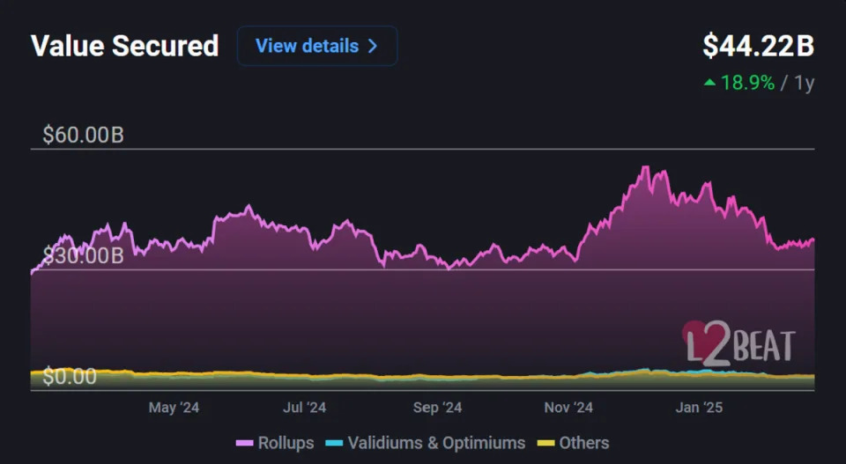This screenshot has height=464, width=846.
Task: Click the Jul '24 axis label
Action: 304,408
